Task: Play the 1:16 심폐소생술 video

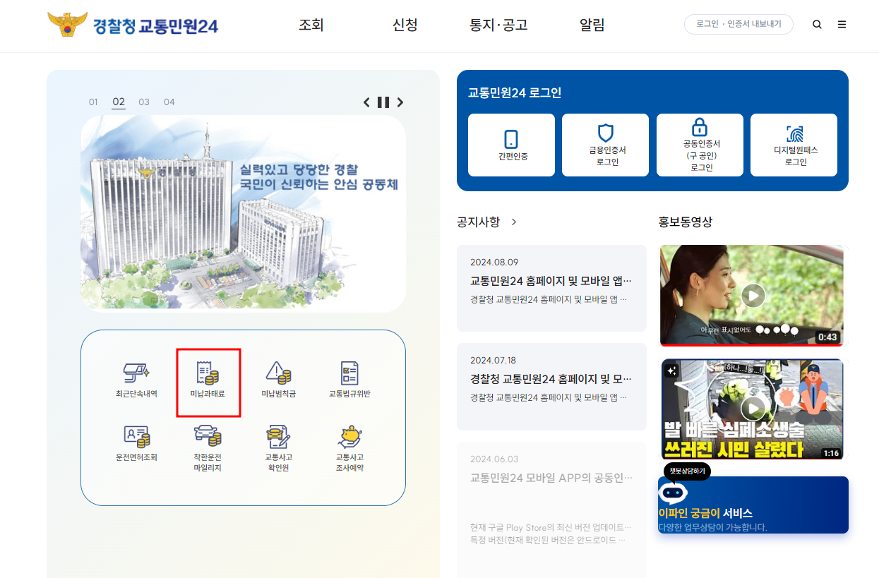Action: click(753, 409)
